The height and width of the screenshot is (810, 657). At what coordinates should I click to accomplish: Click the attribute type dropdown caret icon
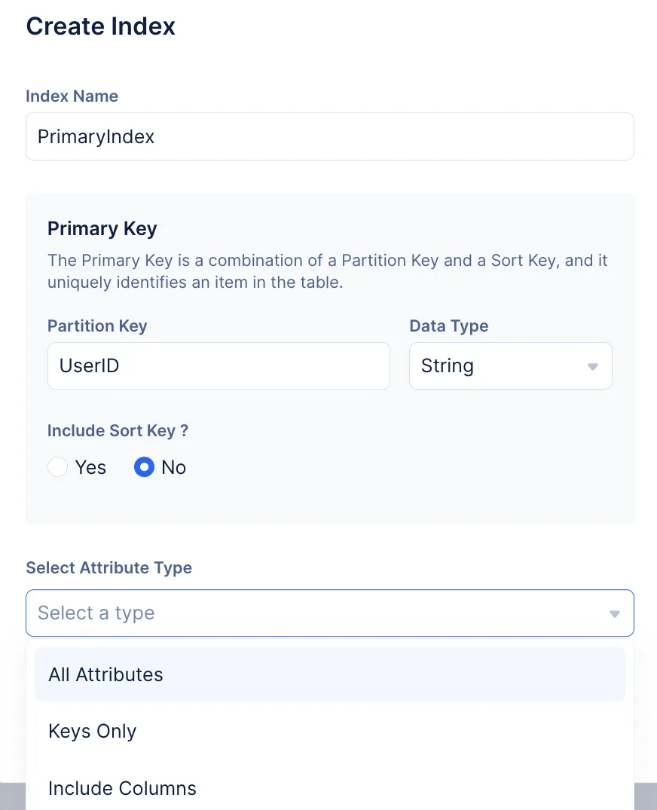pos(614,613)
